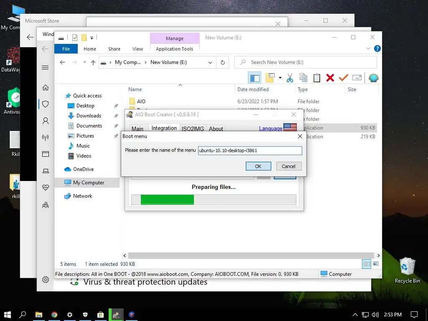
Task: Open Pictures in the navigation pane
Action: coord(85,136)
